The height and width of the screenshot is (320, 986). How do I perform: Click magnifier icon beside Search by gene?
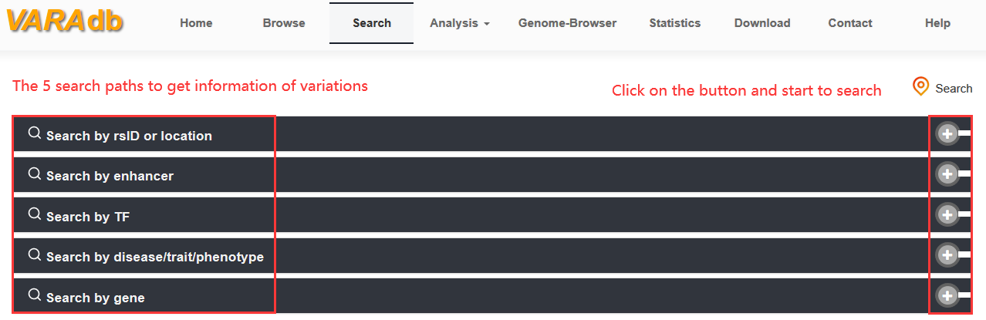[34, 295]
